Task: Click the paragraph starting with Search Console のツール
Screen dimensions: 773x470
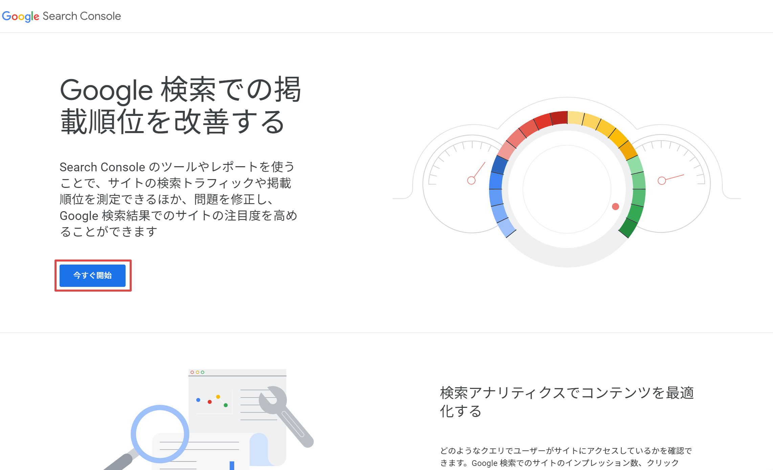Action: [178, 199]
